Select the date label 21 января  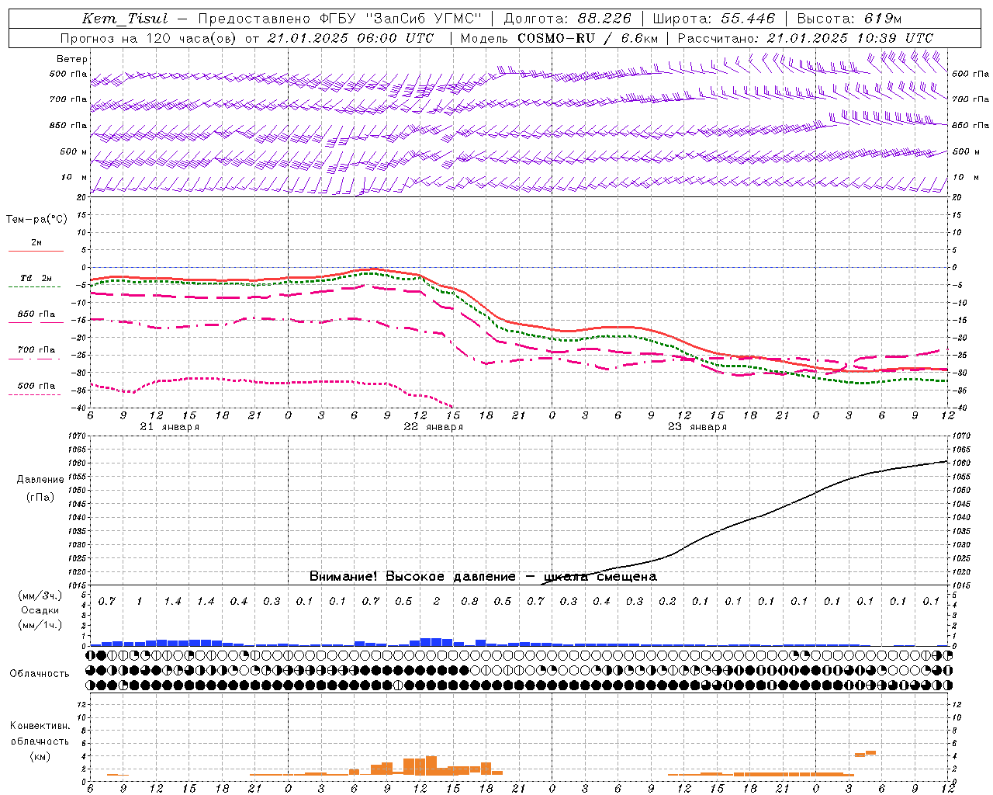(x=170, y=427)
